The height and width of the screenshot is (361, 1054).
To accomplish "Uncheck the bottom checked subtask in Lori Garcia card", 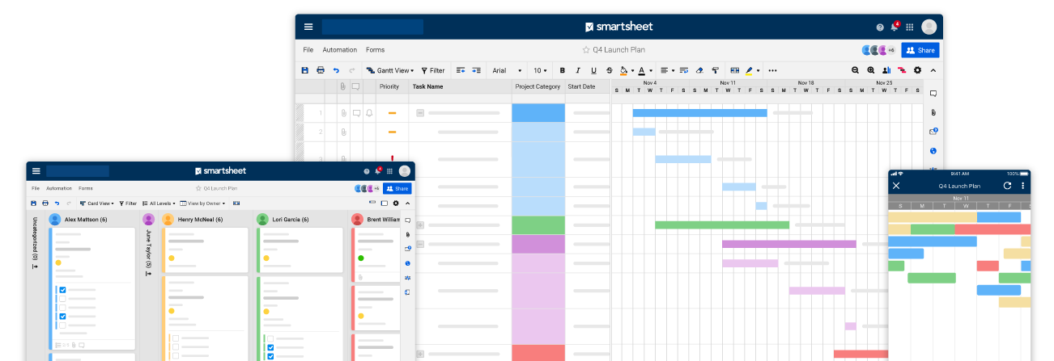I will (x=270, y=355).
